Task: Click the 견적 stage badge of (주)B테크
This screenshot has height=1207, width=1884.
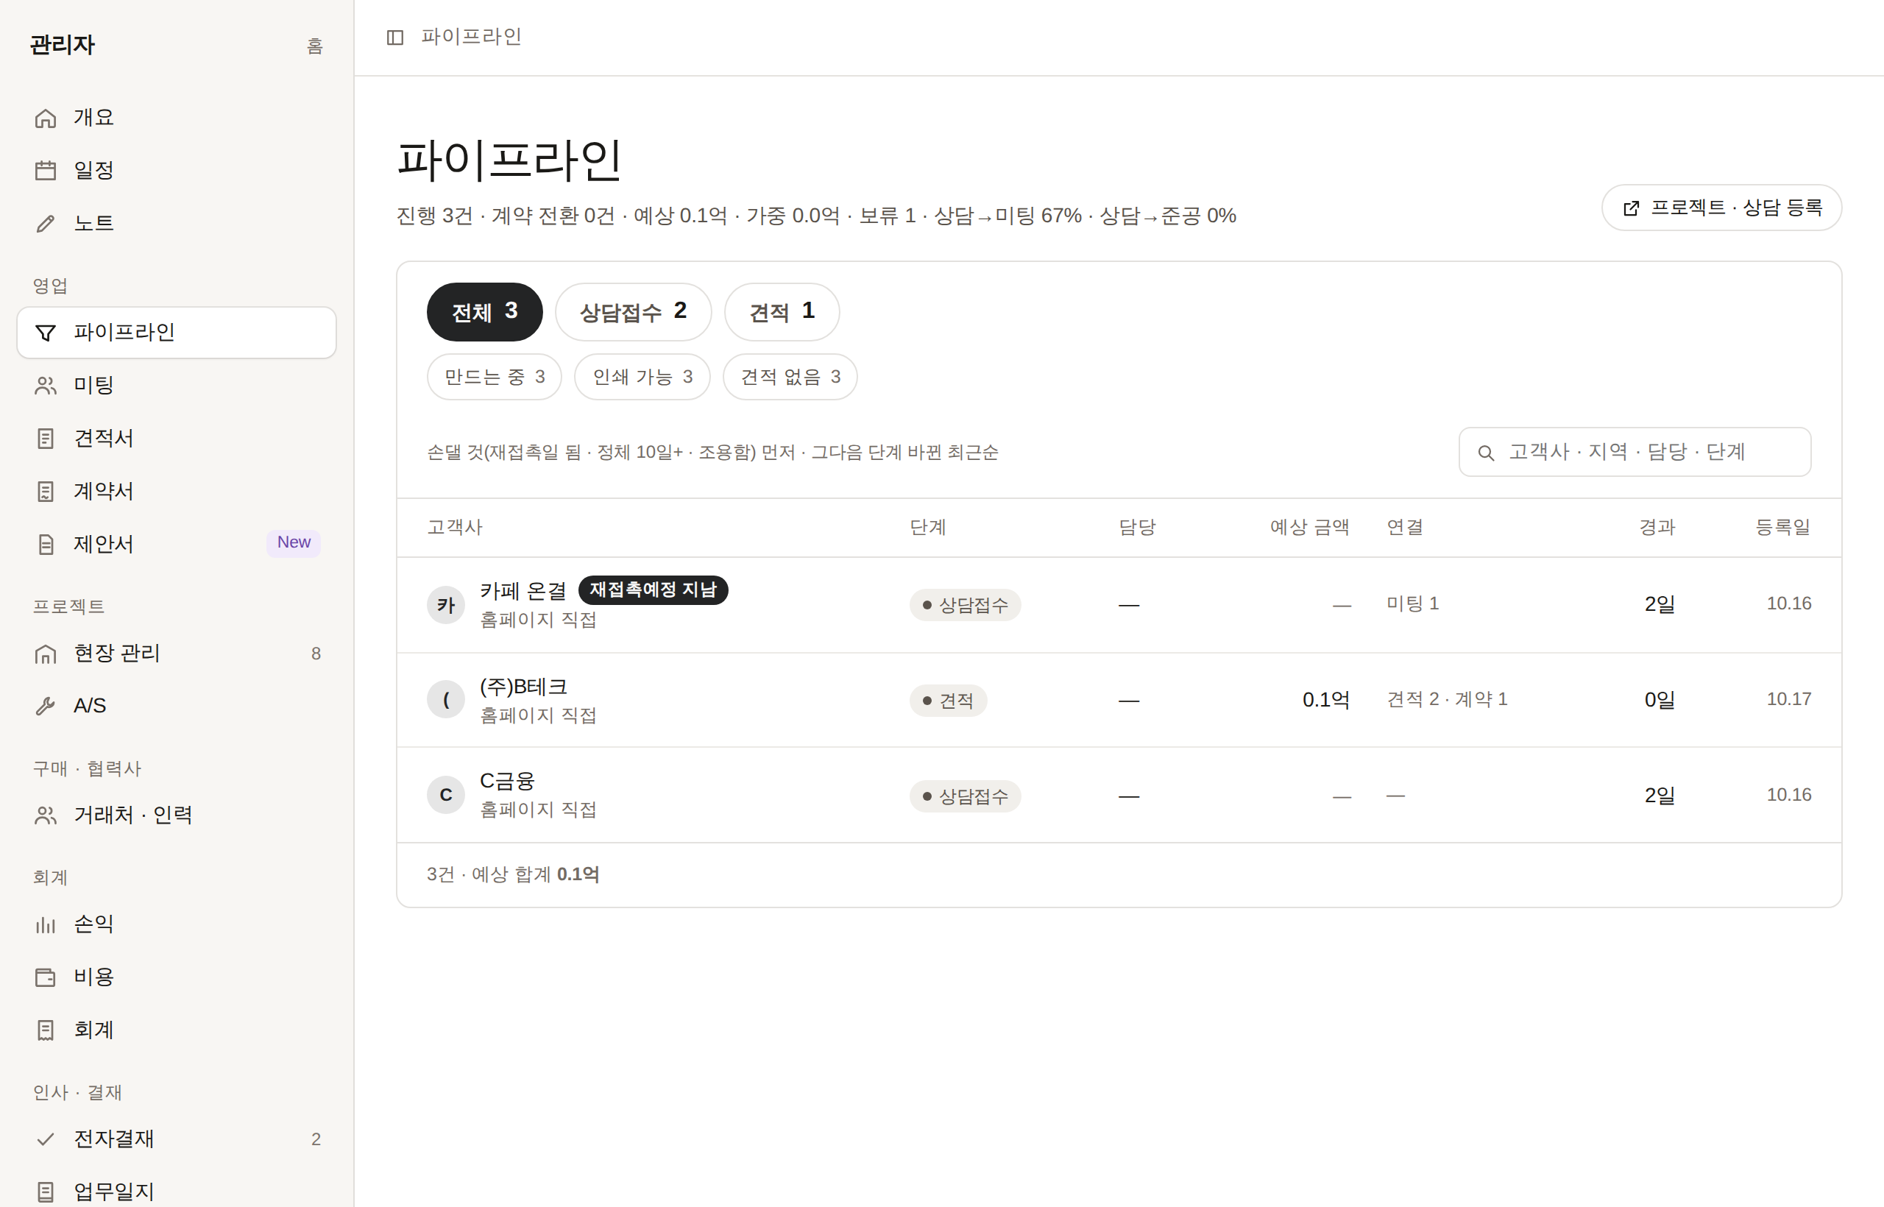Action: click(949, 701)
